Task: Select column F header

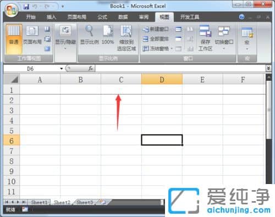Action: (x=243, y=80)
